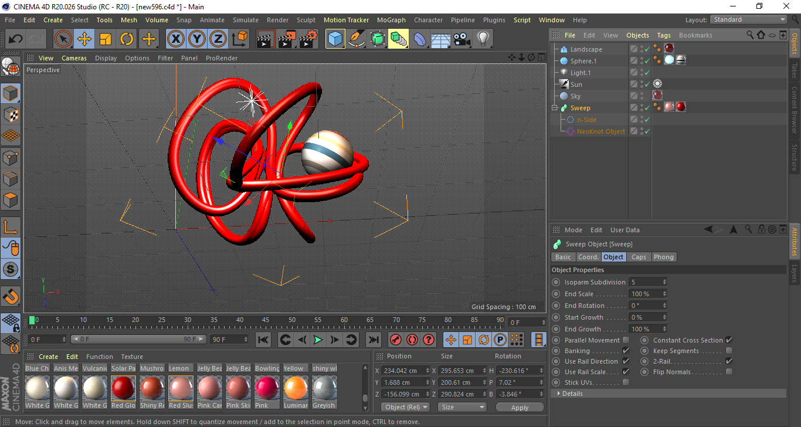801x427 pixels.
Task: Select the Live Selection tool
Action: [63, 39]
